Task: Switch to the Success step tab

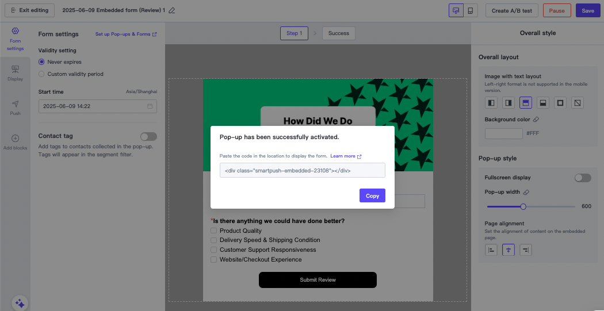Action: [x=339, y=33]
